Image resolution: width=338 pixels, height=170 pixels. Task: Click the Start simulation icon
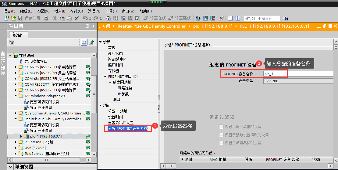tap(130, 18)
